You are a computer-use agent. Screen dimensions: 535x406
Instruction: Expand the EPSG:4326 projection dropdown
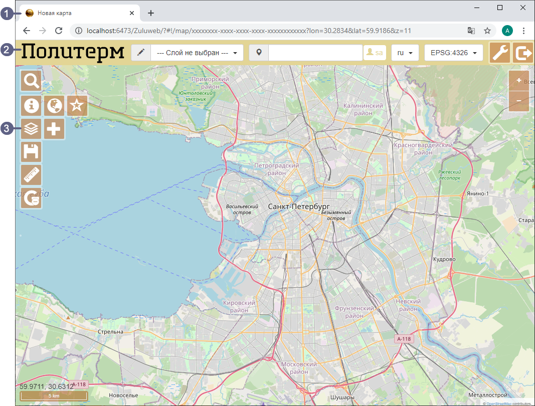click(x=453, y=53)
